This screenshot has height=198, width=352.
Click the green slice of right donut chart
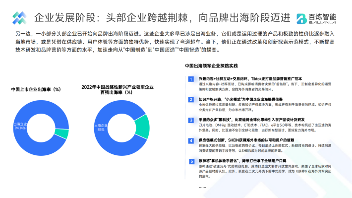142,127
